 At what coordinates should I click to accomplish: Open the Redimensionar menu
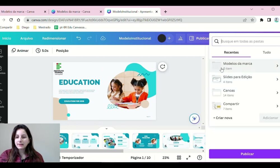(54, 38)
